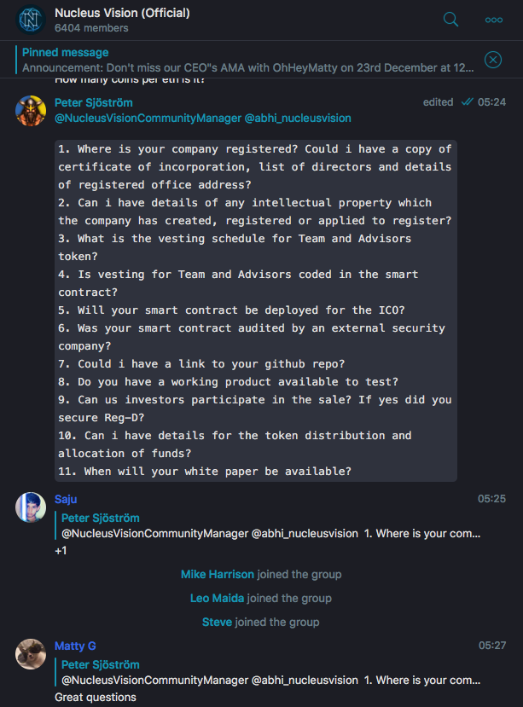Dismiss the pinned message banner
The width and height of the screenshot is (523, 707).
(493, 60)
